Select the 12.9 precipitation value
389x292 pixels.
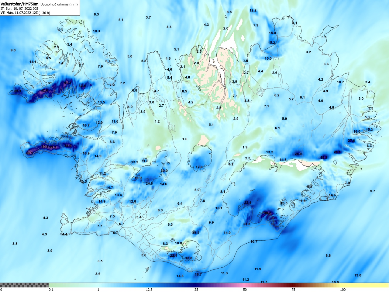pos(99,123)
